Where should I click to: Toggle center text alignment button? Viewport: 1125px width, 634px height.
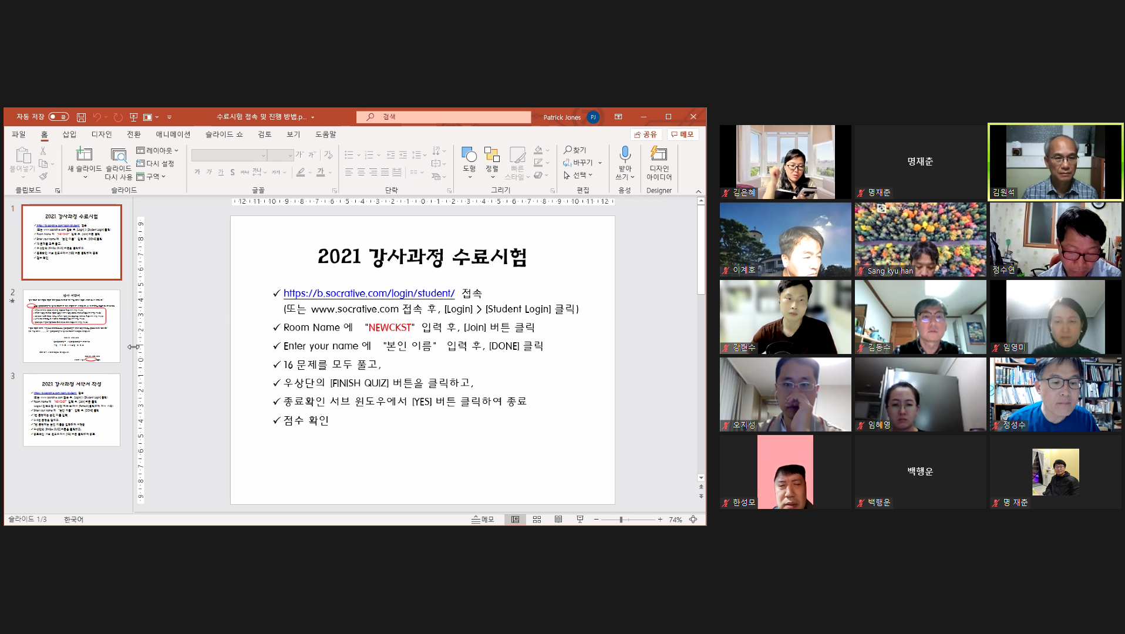[361, 172]
